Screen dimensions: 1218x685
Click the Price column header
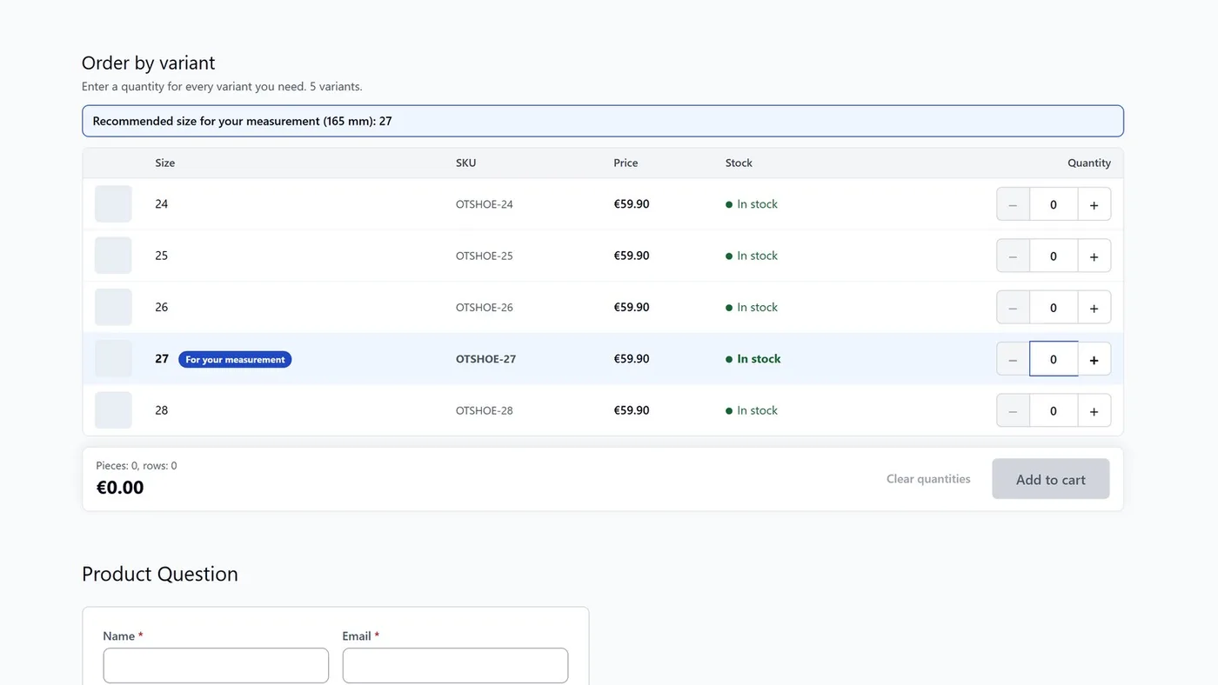click(x=626, y=163)
